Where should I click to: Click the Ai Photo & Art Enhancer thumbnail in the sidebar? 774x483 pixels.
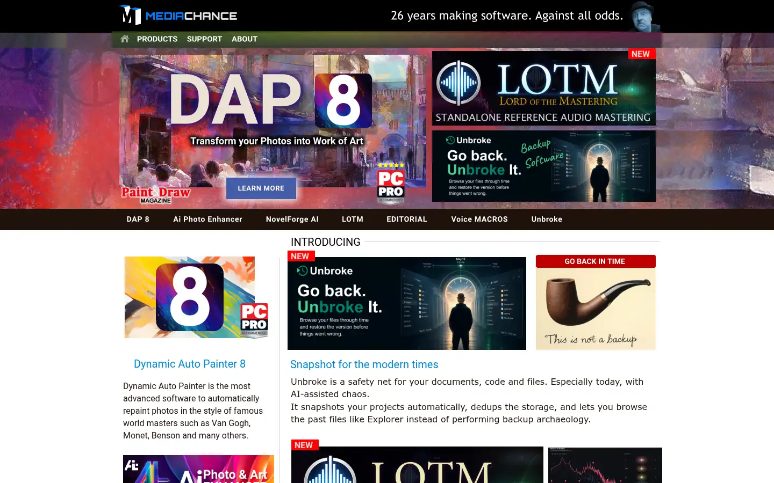pos(198,469)
